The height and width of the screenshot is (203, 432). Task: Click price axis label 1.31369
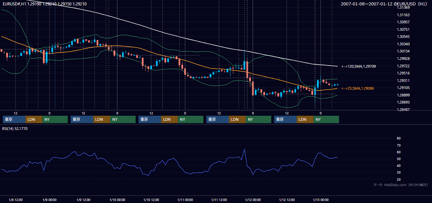click(x=403, y=7)
